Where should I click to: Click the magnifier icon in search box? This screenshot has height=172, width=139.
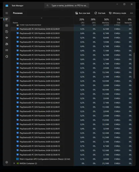coord(47,5)
